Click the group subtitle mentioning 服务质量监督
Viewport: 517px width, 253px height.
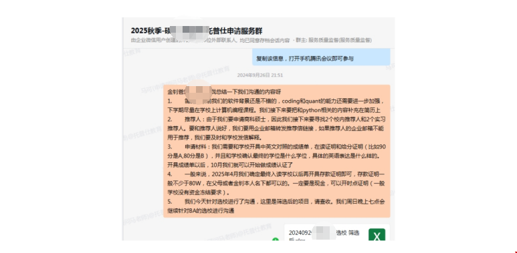tap(251, 41)
